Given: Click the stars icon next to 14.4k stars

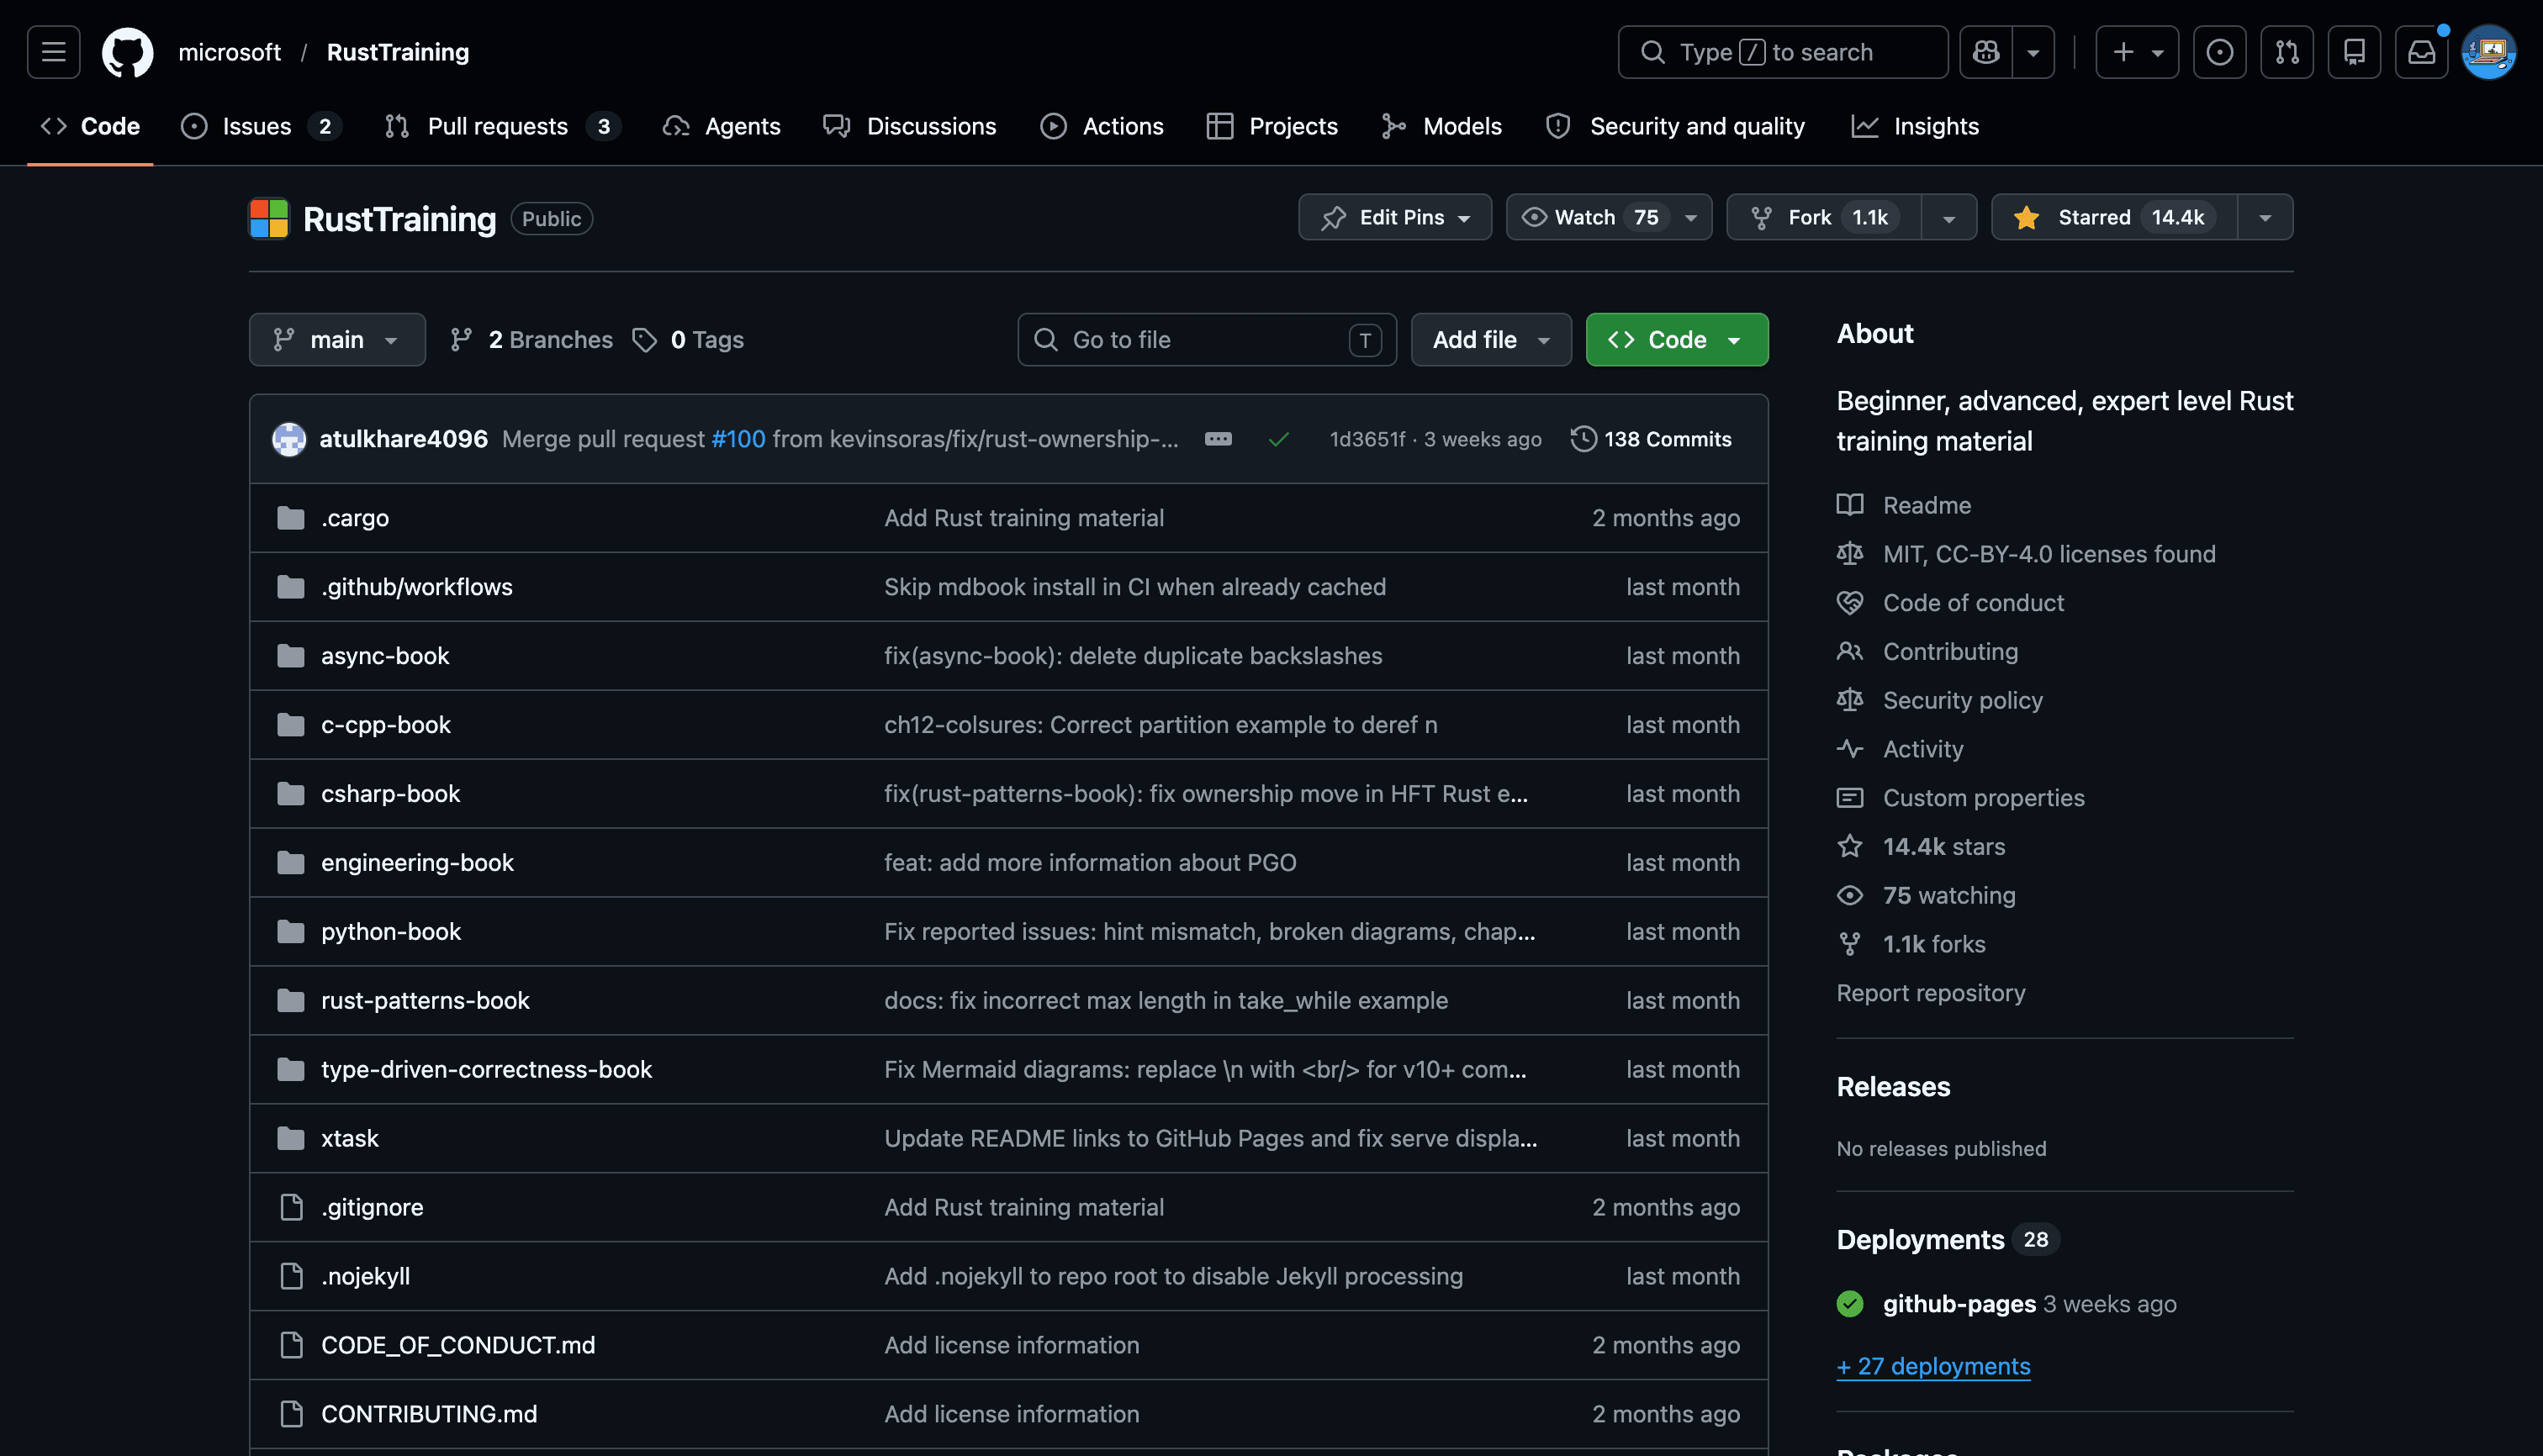Looking at the screenshot, I should click(x=1850, y=847).
